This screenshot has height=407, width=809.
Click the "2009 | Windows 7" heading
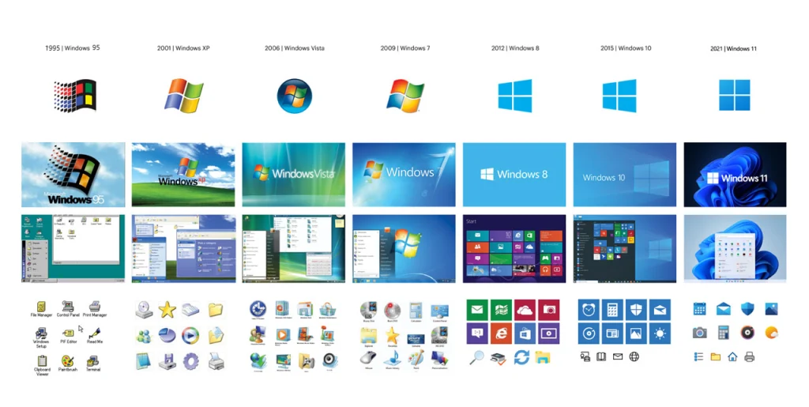[405, 48]
